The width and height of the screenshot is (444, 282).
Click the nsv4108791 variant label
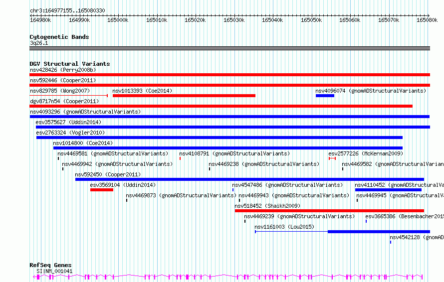tap(234, 153)
